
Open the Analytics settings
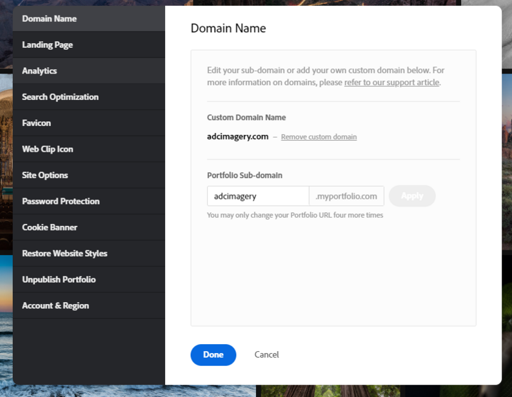[89, 71]
